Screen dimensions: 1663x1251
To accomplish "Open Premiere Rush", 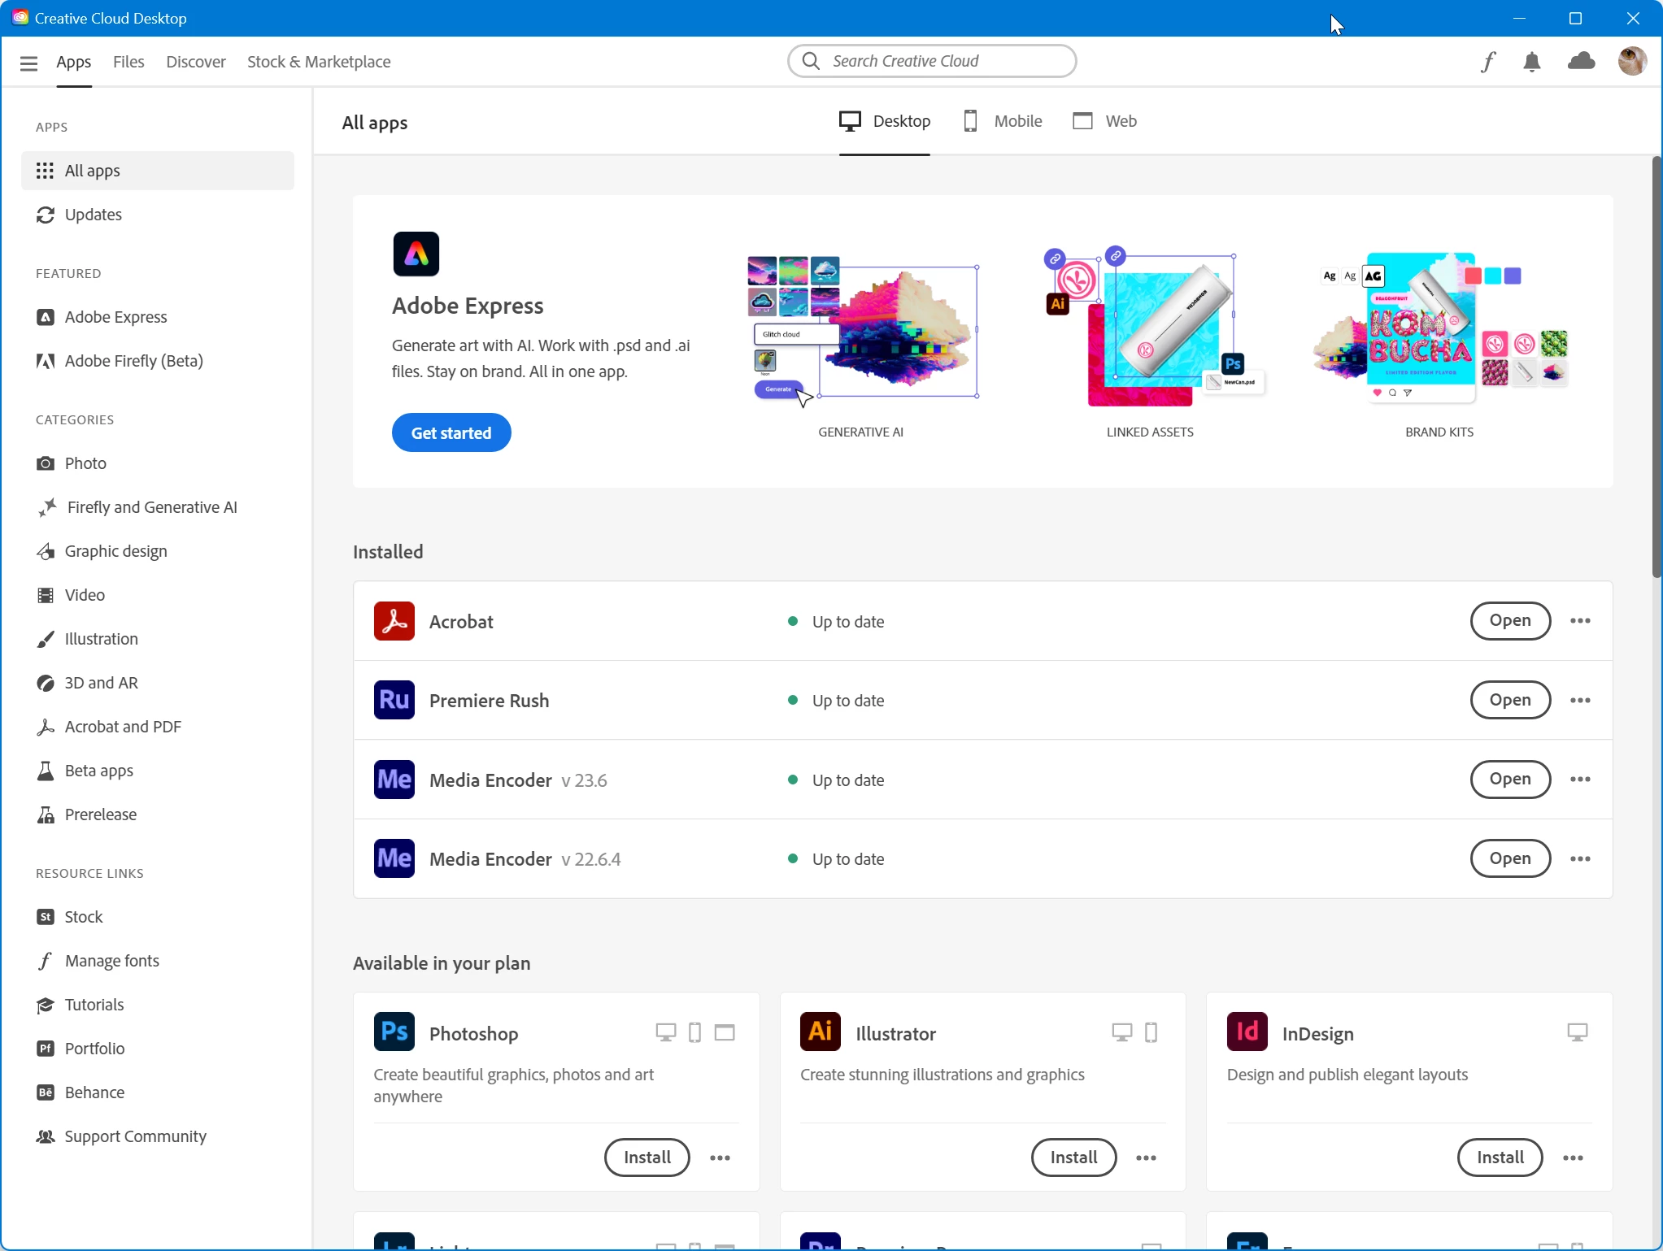I will (x=1509, y=701).
